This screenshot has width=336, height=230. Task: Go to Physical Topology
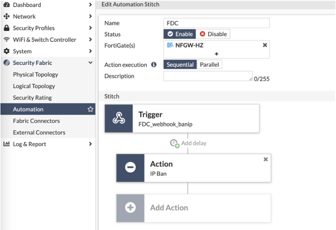click(35, 75)
